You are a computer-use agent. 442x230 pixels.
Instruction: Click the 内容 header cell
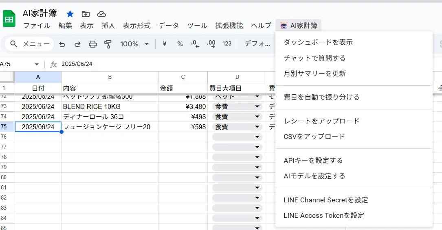pyautogui.click(x=110, y=88)
